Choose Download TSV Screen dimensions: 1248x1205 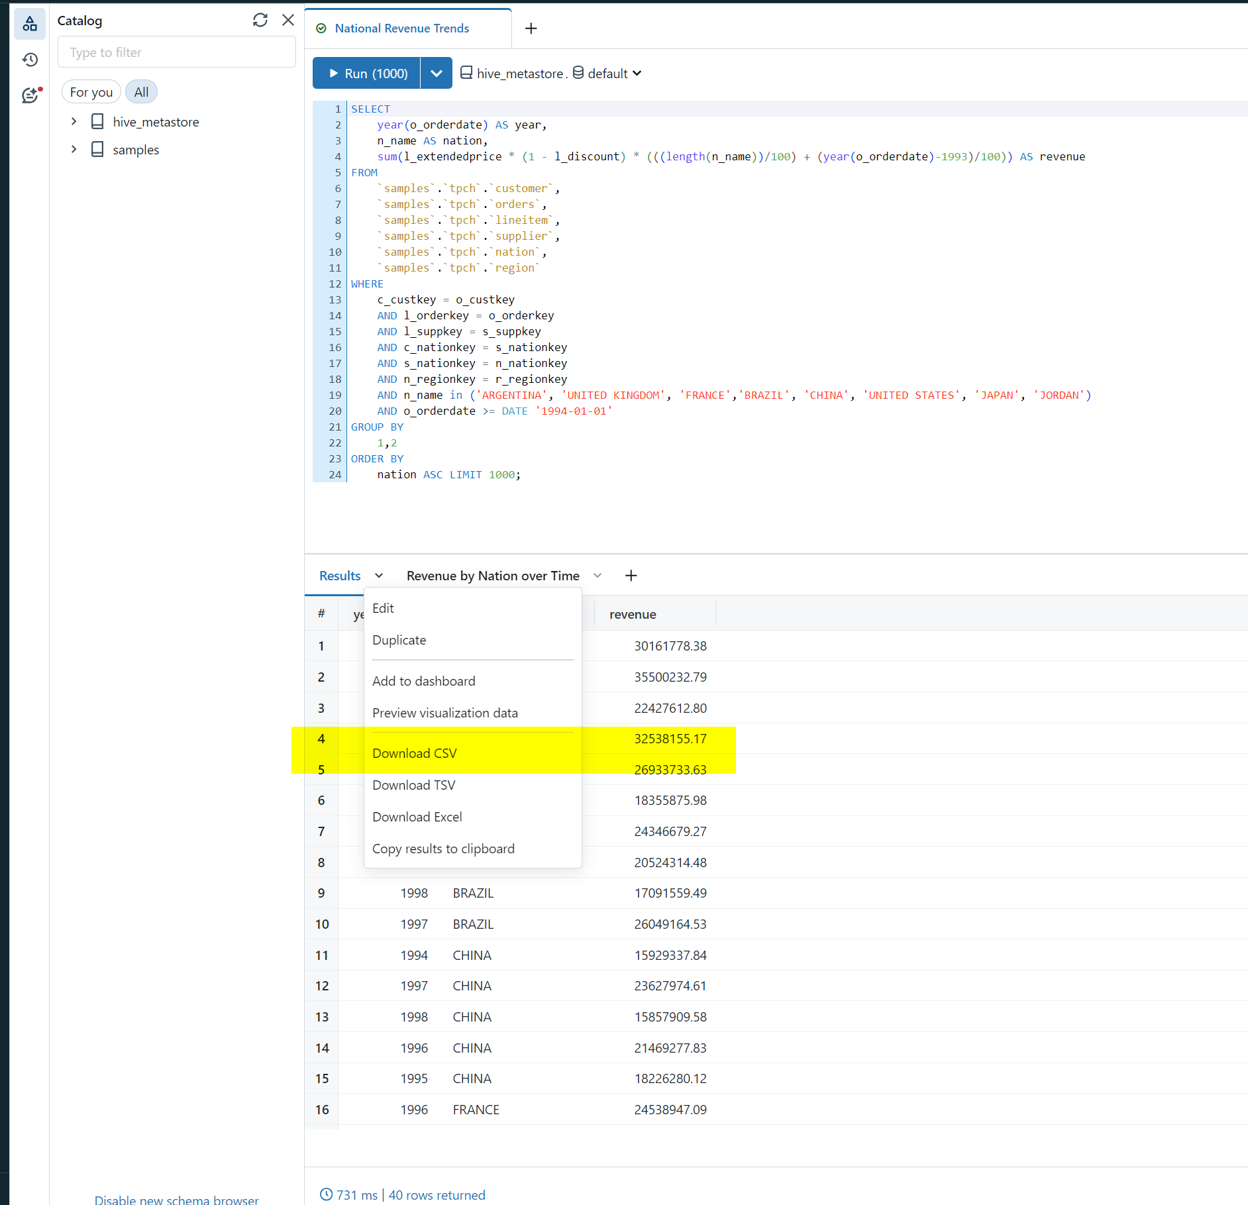pos(473,785)
